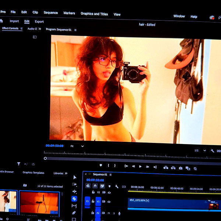Toggle A2 track targeting

point(98,213)
